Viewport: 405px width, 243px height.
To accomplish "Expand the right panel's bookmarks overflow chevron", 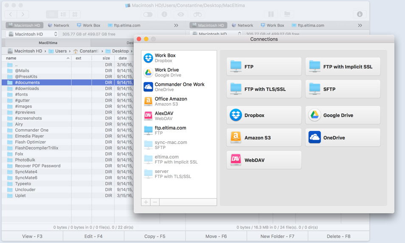I will tap(360, 25).
